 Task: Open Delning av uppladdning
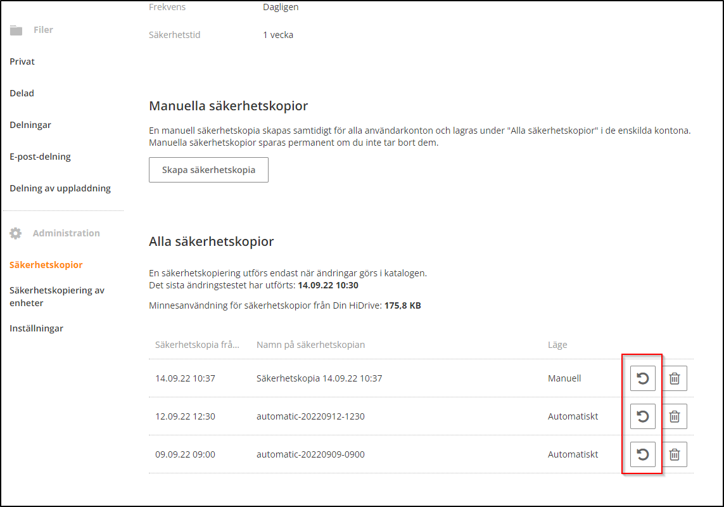point(60,188)
